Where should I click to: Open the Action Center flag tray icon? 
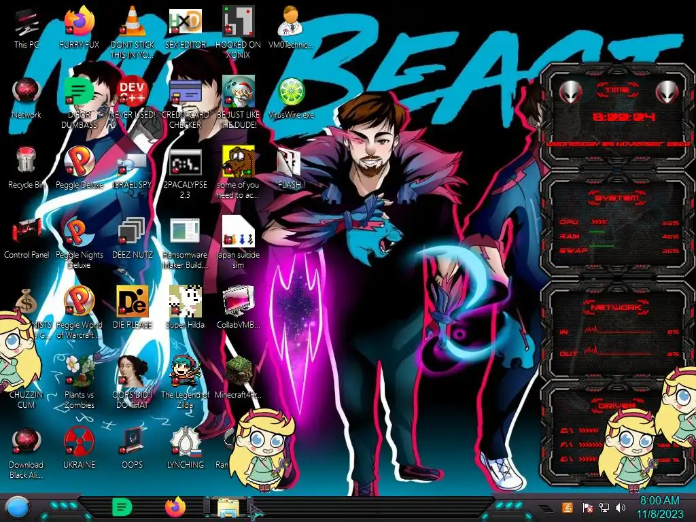click(x=587, y=507)
